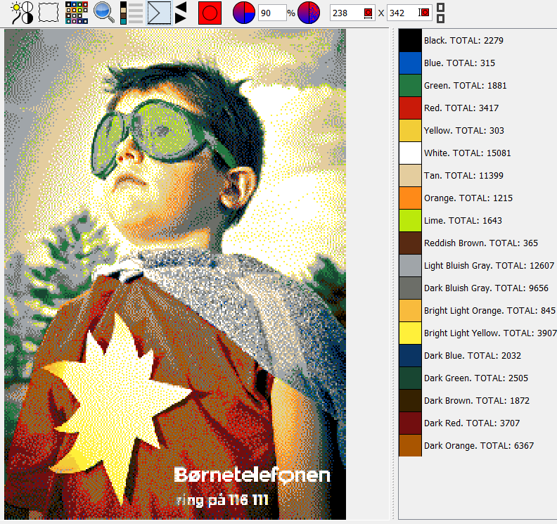
Task: Select the Green color swatch
Action: point(410,86)
